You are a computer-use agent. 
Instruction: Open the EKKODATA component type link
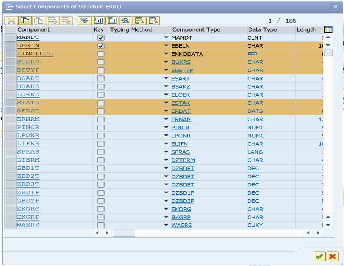tap(187, 54)
